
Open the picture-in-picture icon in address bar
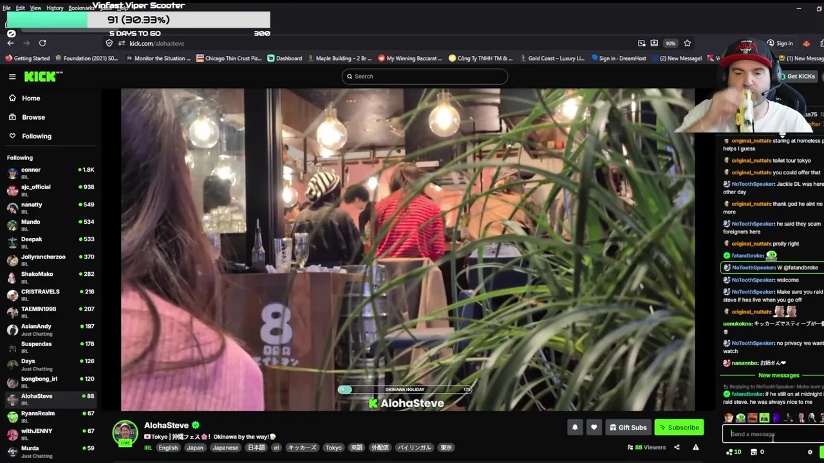(642, 43)
